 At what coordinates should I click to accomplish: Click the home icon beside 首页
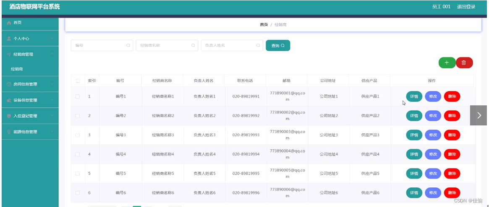(9, 23)
